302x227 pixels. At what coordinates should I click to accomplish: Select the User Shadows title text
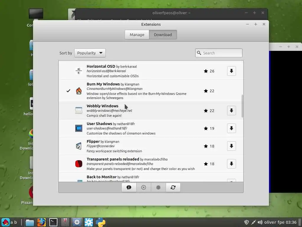pos(99,124)
